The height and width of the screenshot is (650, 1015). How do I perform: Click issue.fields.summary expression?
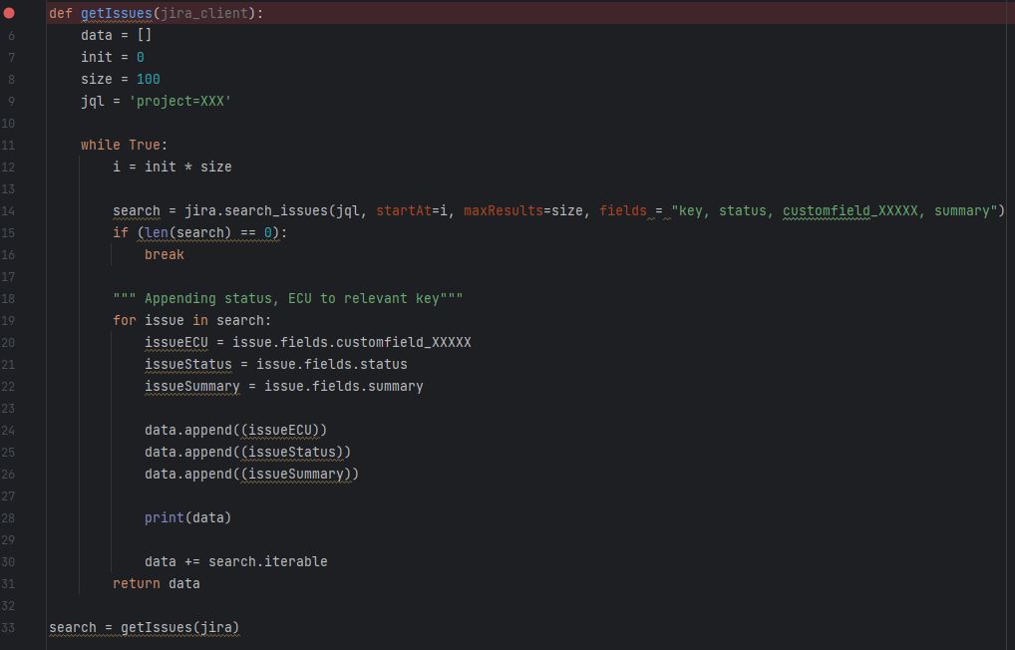click(344, 387)
